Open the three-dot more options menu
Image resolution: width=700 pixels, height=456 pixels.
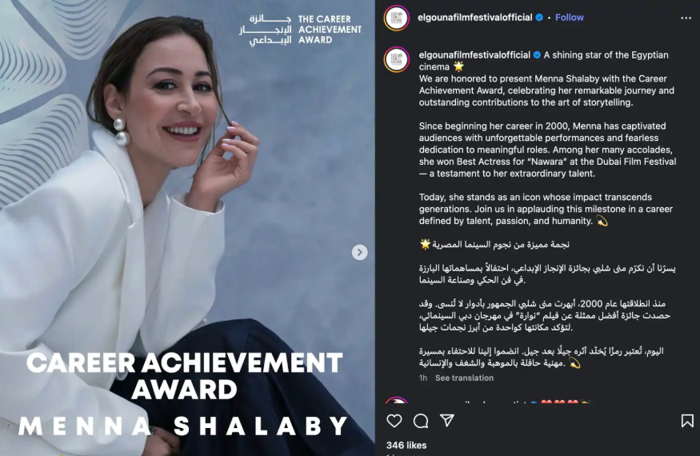(x=686, y=18)
